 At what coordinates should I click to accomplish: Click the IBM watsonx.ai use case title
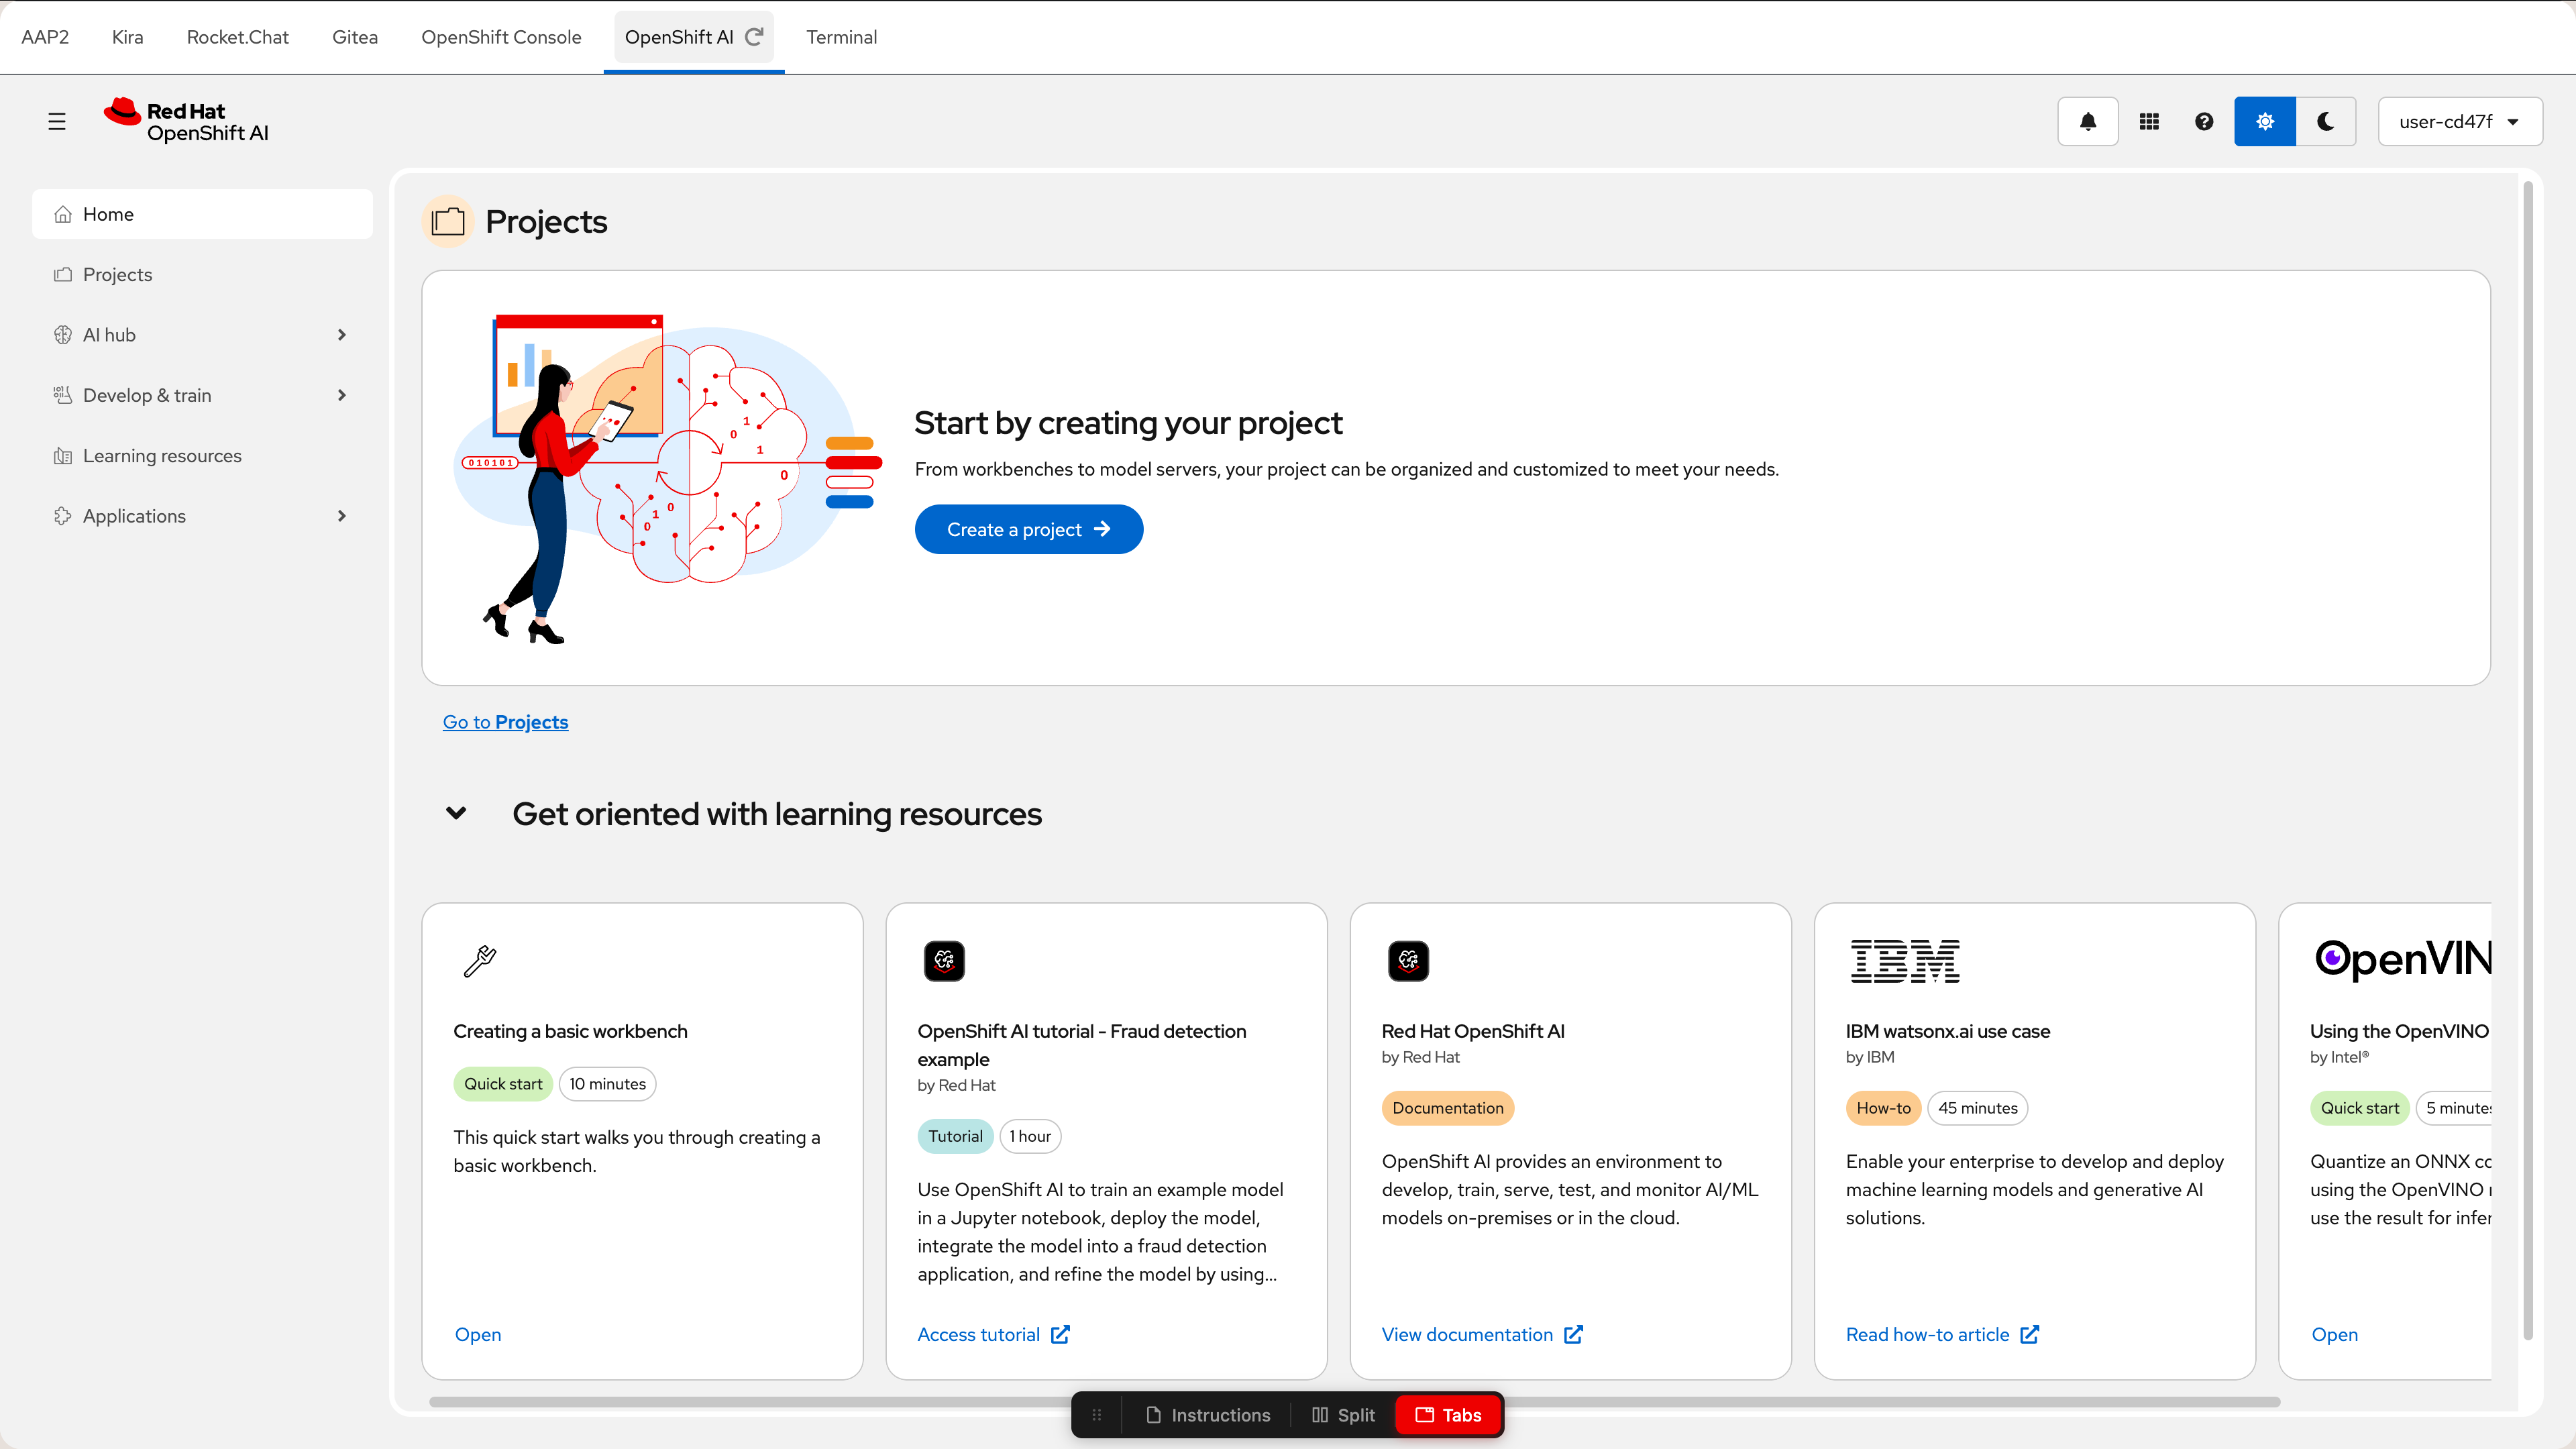click(1948, 1031)
